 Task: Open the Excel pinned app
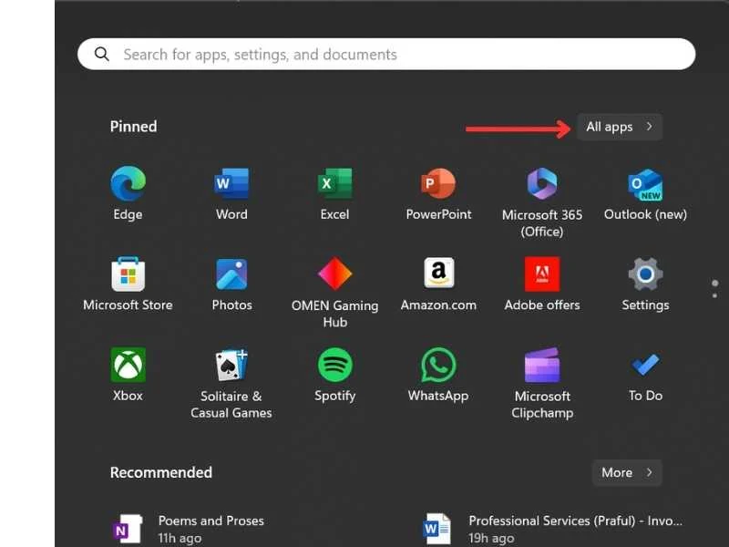(334, 184)
